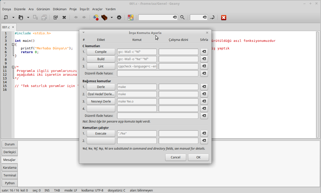Open the New File dropdown arrow

point(13,18)
